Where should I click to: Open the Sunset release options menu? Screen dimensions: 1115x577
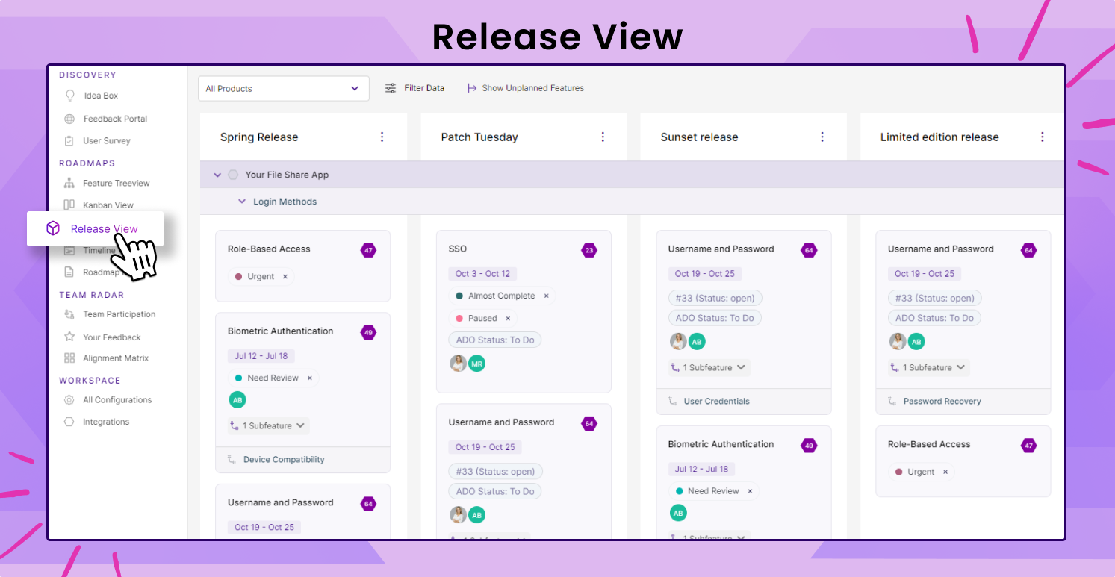pos(822,137)
